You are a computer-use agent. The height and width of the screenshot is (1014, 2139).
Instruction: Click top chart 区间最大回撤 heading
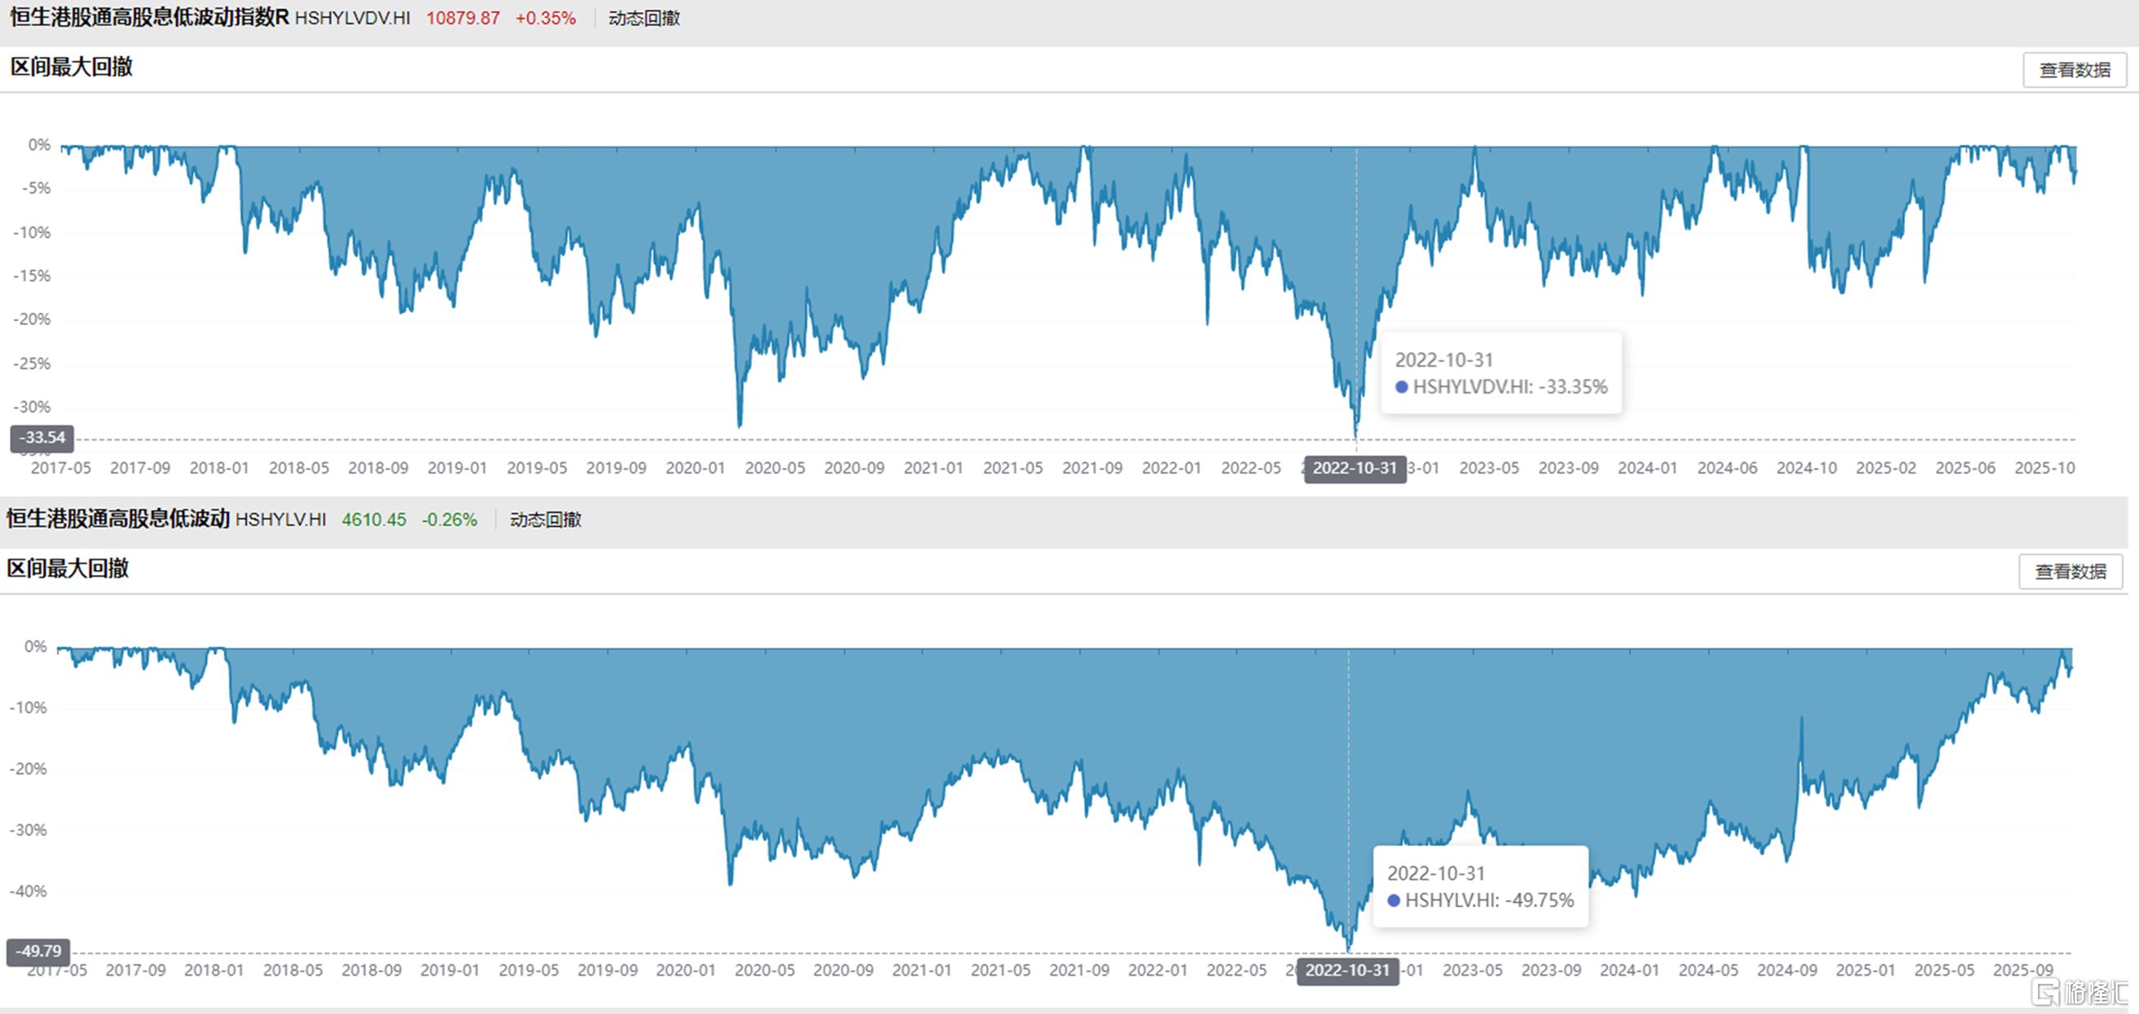pos(72,68)
